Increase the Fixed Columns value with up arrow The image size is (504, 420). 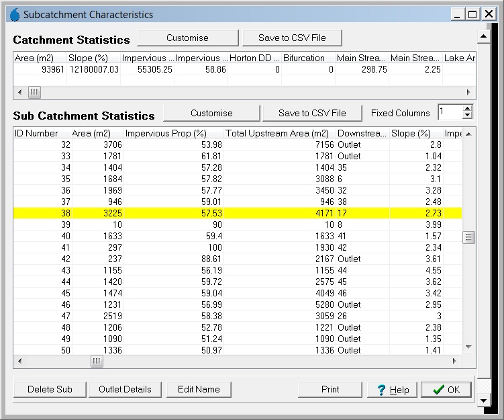[467, 109]
